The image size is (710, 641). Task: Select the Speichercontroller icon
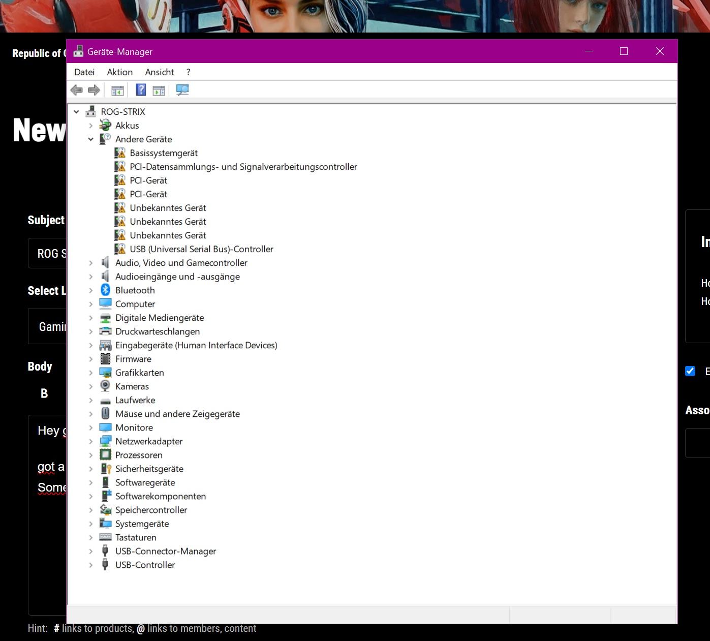point(105,509)
